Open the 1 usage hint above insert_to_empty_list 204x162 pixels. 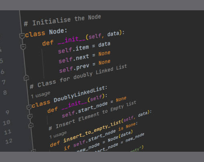tap(58, 135)
